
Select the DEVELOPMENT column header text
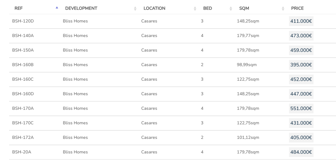pos(81,8)
